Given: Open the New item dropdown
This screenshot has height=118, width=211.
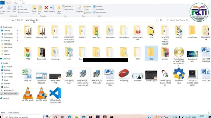Looking at the screenshot, I should 68,7.
